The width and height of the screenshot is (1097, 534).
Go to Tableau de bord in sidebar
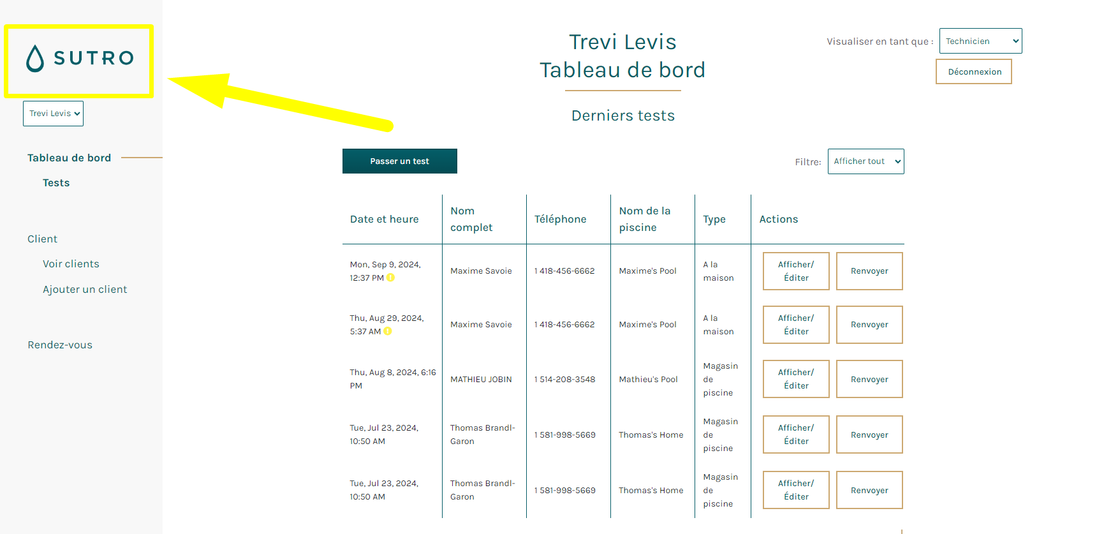(69, 158)
